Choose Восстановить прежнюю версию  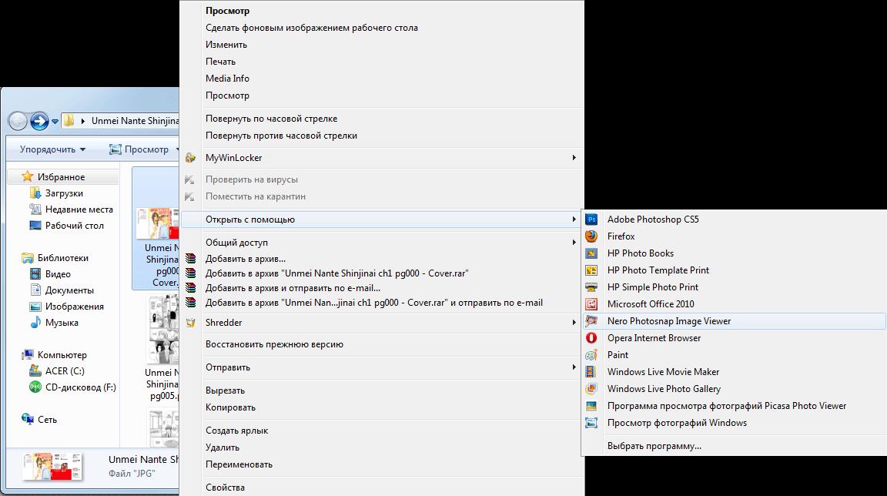[382, 344]
